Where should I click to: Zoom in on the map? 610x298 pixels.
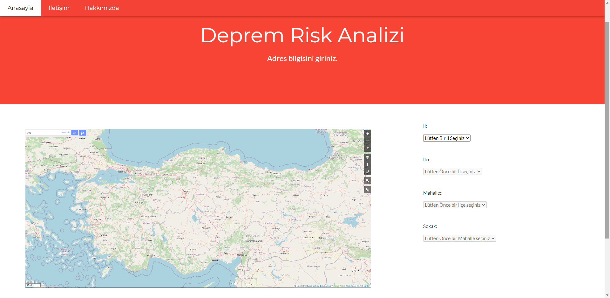[x=368, y=134]
